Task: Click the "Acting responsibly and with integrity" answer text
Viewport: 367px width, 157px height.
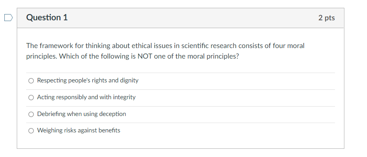Action: 86,97
